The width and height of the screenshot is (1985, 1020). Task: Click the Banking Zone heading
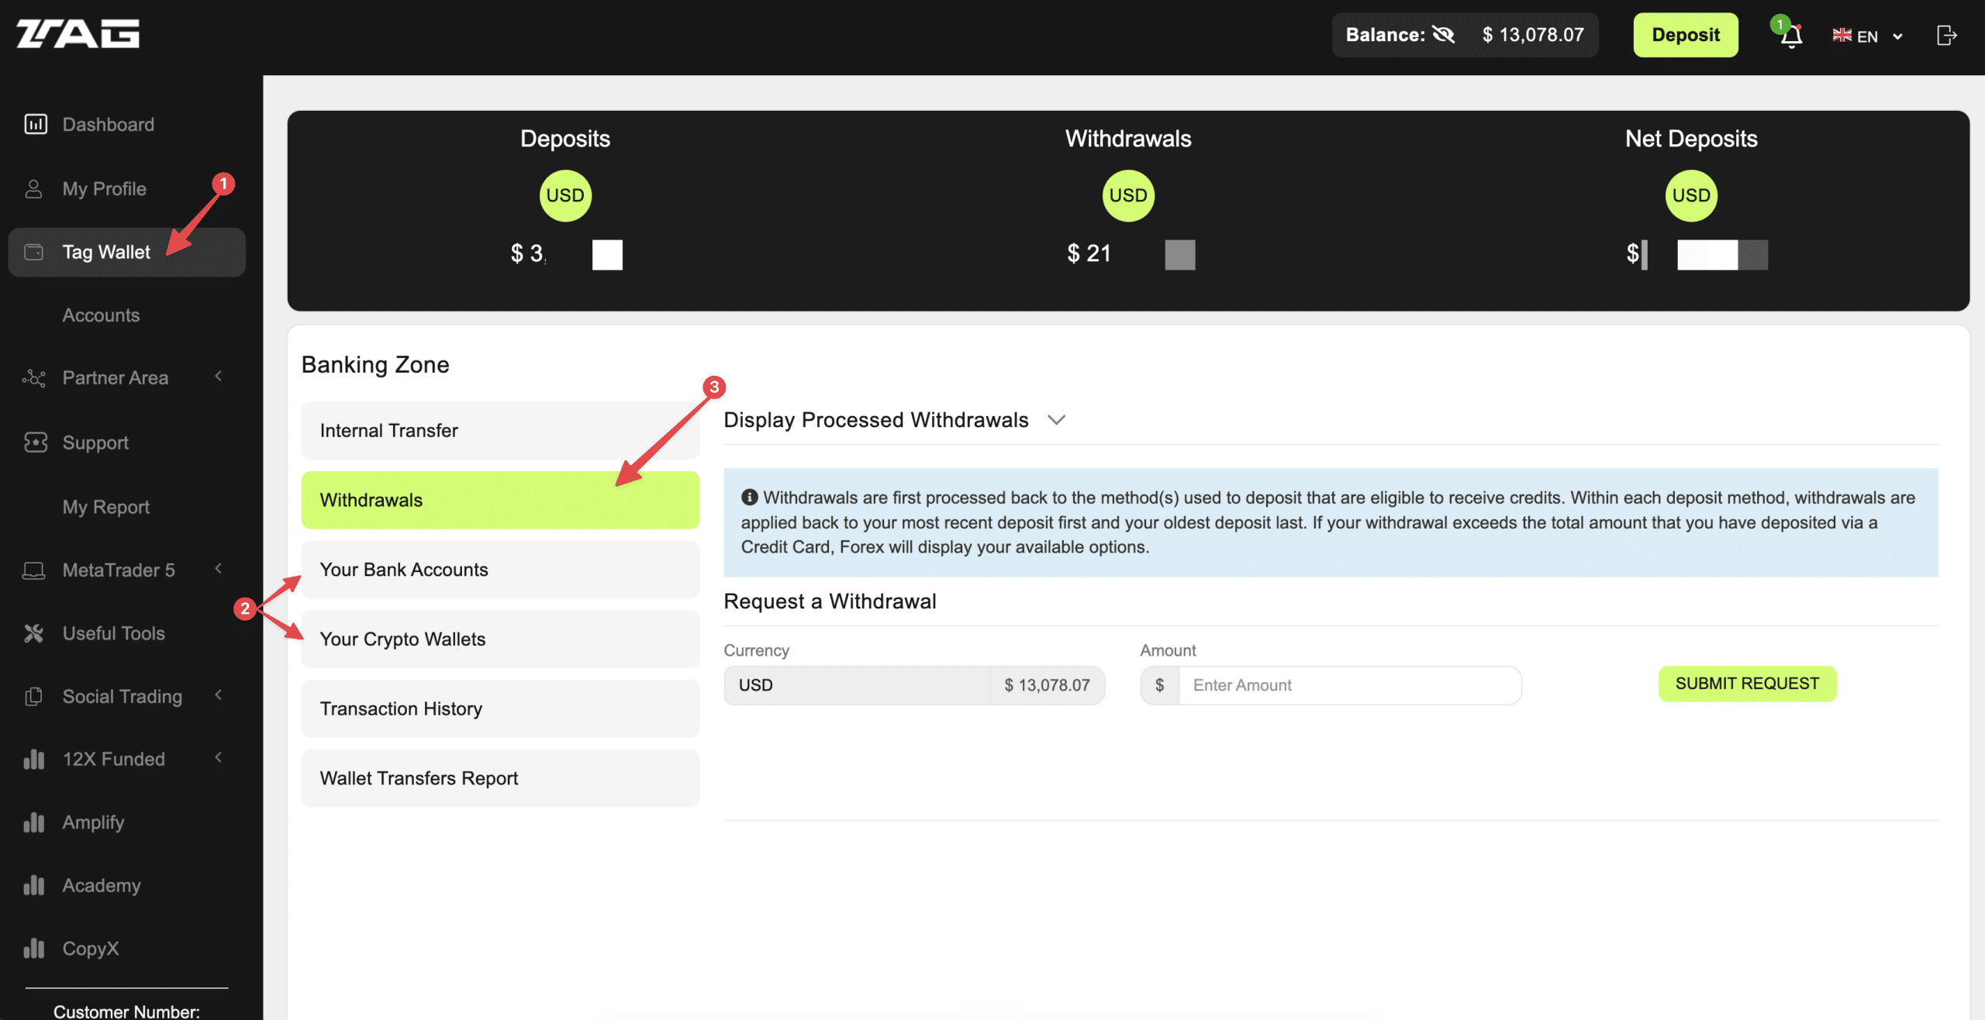(375, 364)
